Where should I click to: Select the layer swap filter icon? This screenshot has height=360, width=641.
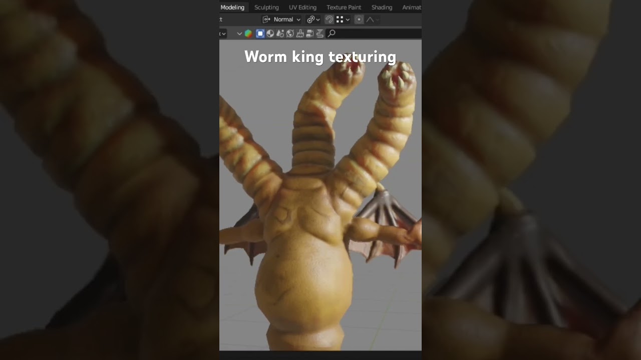pos(310,33)
